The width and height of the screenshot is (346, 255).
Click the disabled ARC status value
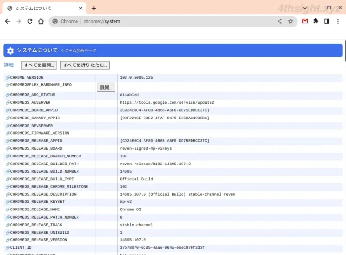click(129, 95)
